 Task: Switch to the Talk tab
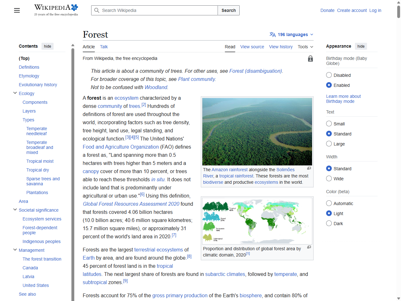(104, 47)
